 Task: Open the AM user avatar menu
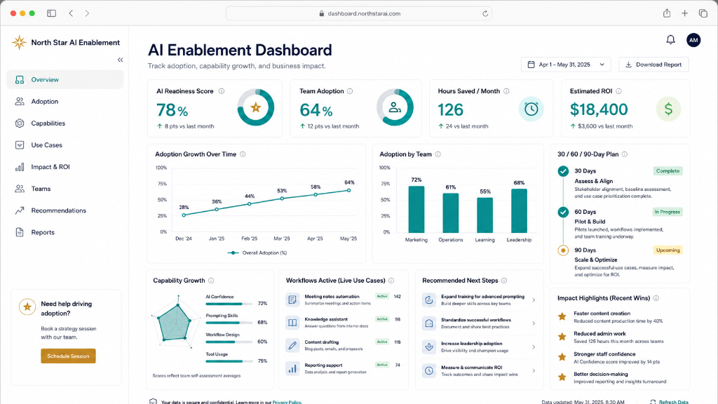tap(693, 40)
